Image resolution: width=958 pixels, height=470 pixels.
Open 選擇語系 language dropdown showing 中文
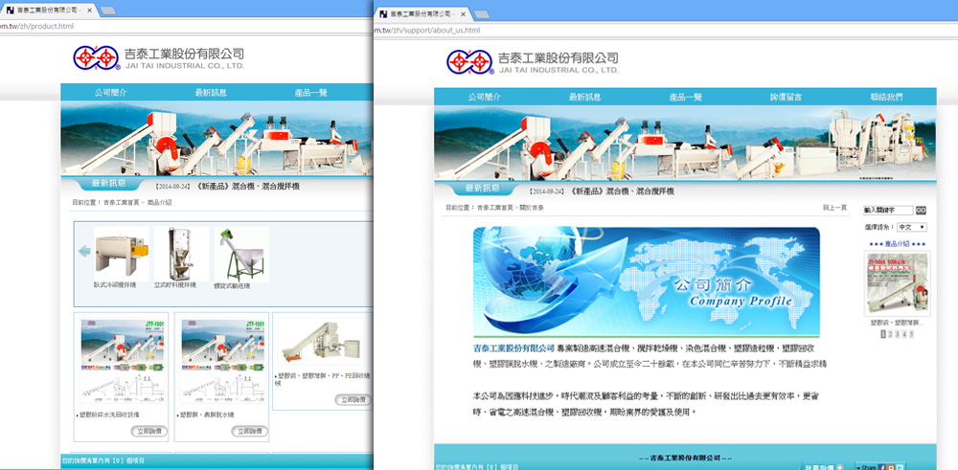[912, 227]
